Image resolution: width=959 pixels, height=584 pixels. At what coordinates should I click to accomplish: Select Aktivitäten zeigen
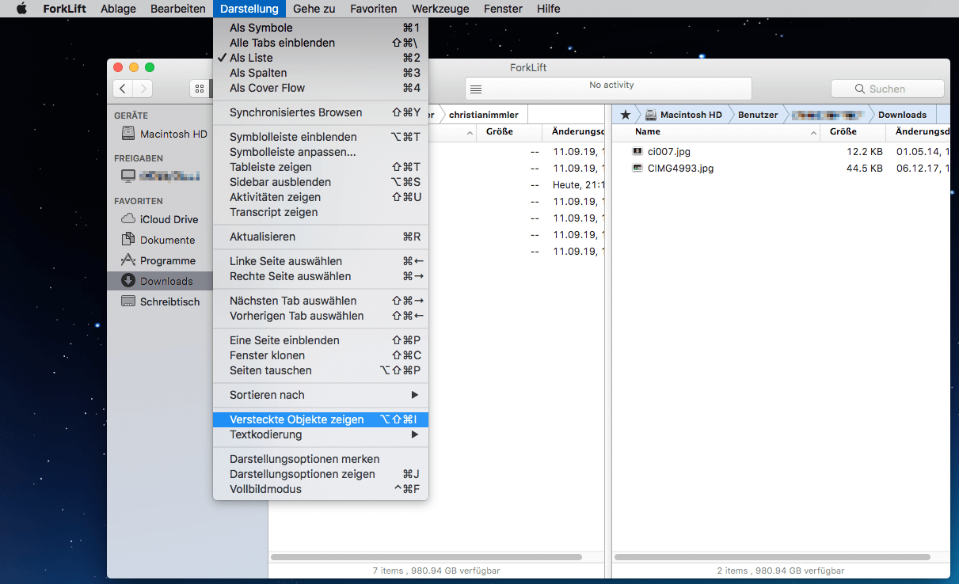pos(321,197)
